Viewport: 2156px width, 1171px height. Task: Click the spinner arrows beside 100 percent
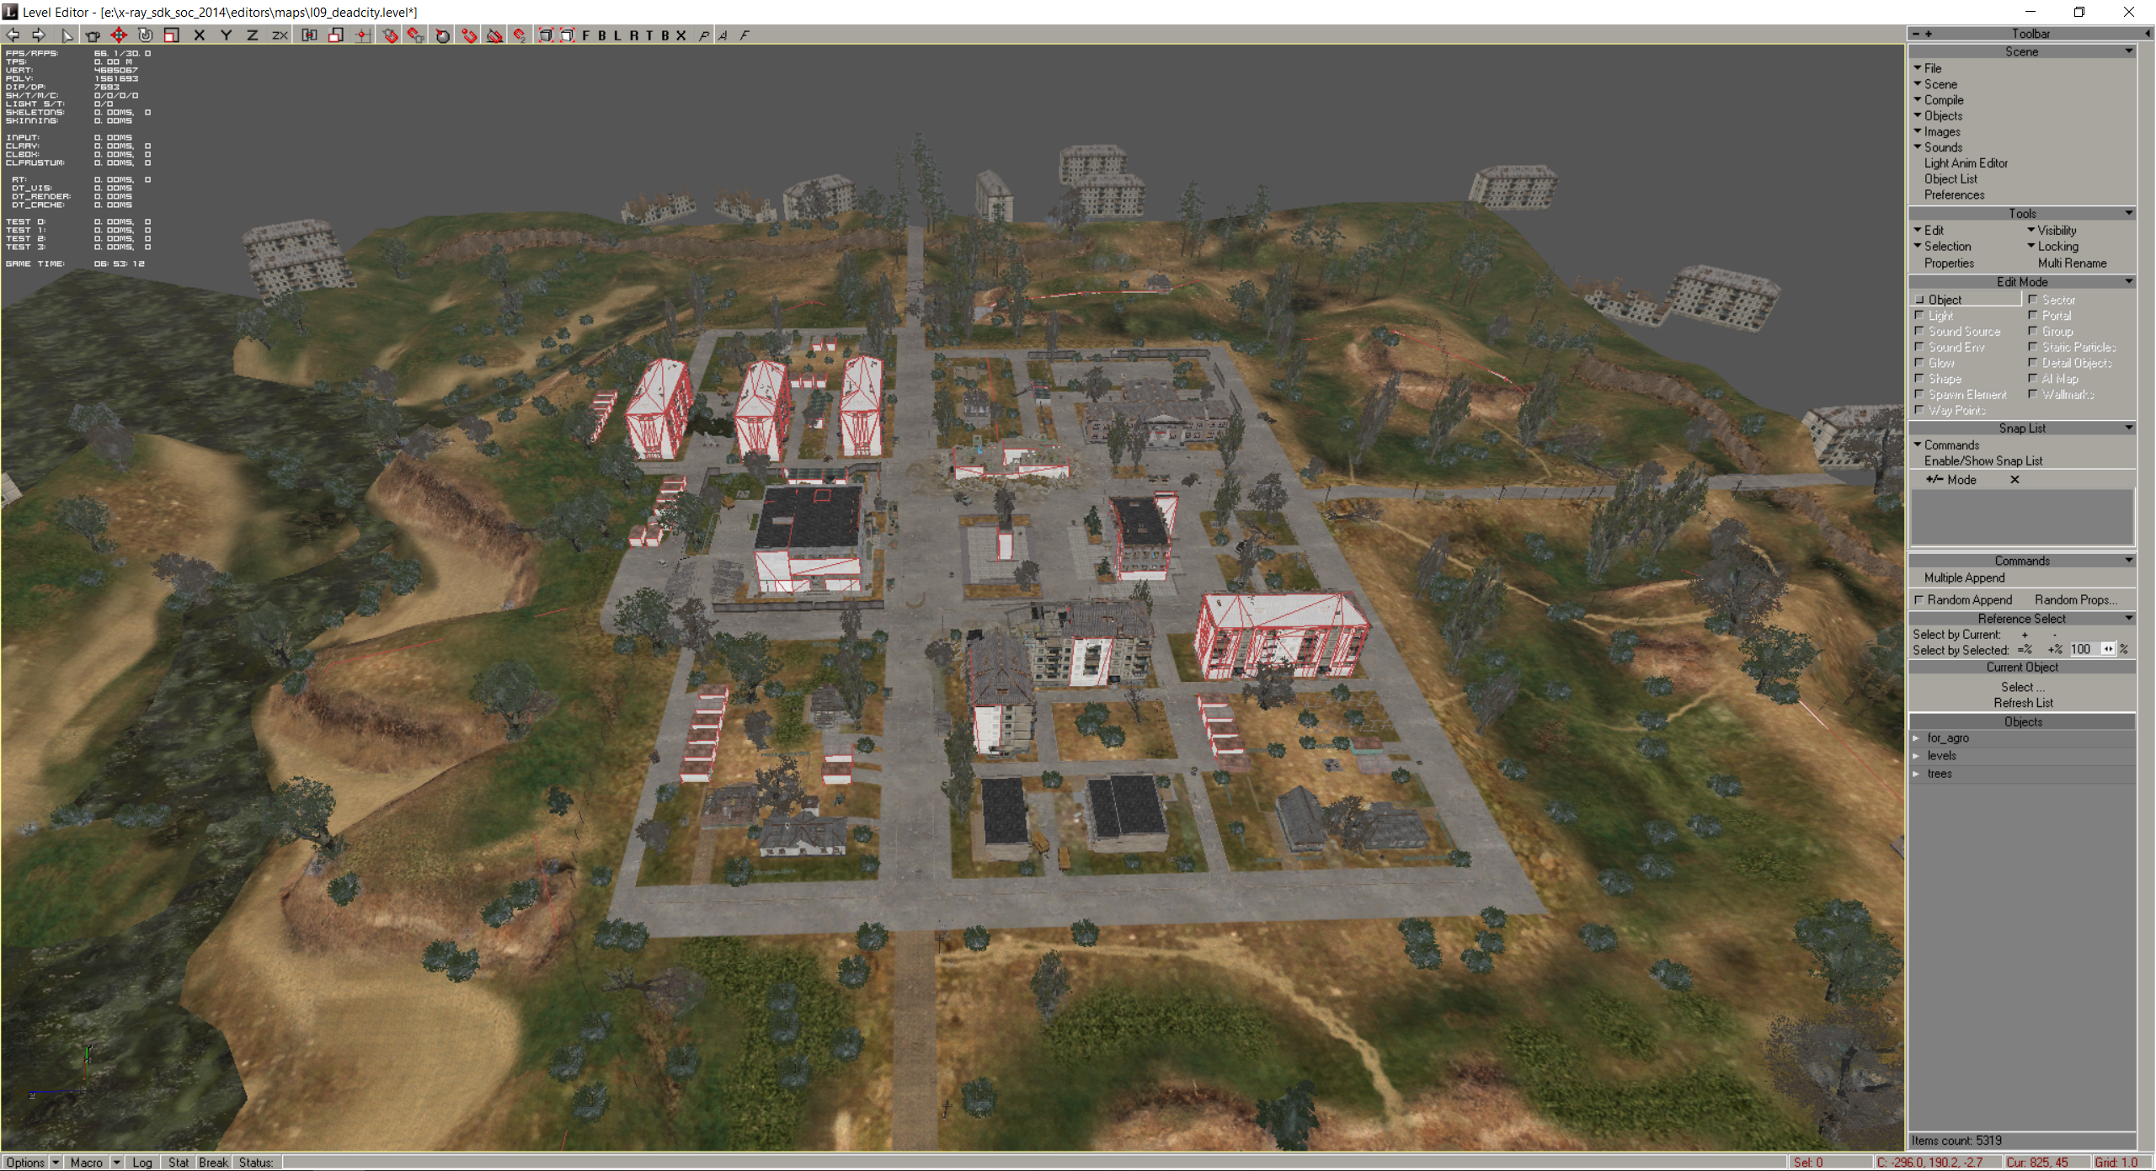(x=2108, y=649)
